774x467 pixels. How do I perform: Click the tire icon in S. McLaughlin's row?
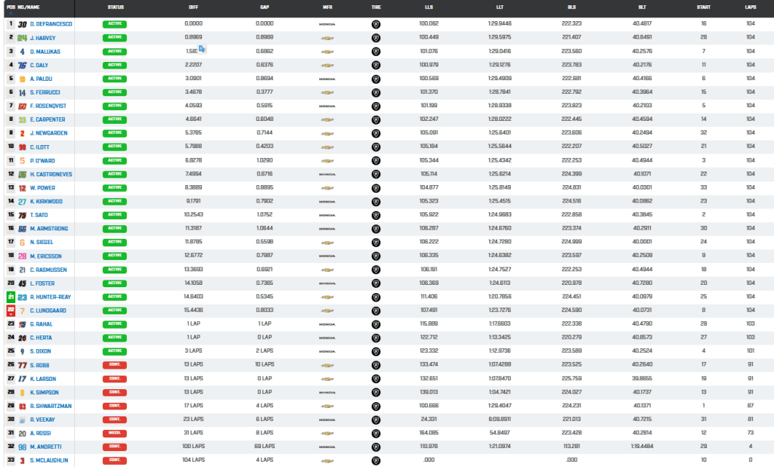pos(376,461)
